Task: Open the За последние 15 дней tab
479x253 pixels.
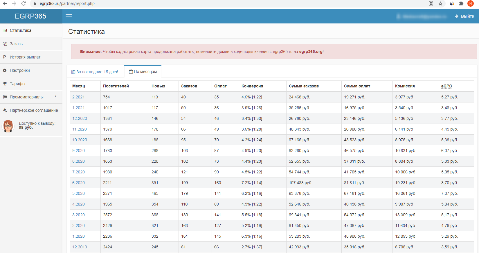Action: pos(95,72)
